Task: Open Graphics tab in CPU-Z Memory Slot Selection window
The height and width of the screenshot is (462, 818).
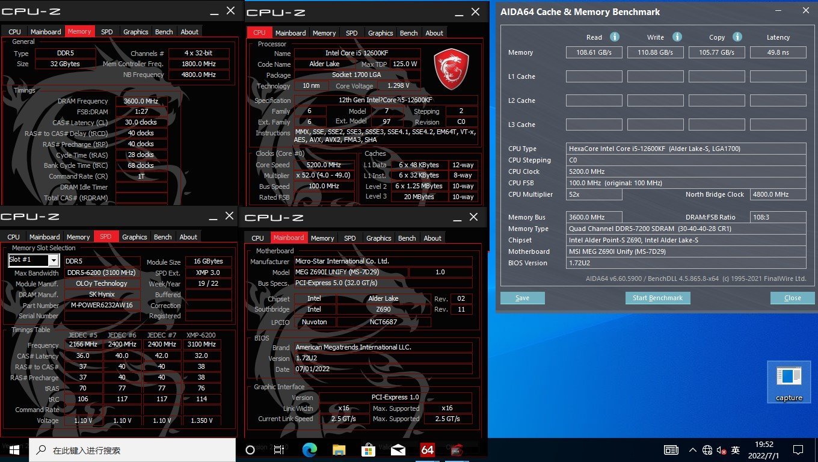Action: pos(135,237)
